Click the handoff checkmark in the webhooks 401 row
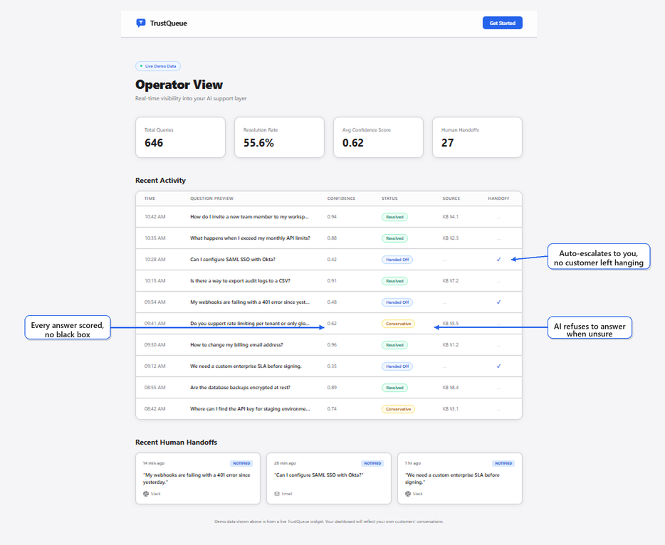Image resolution: width=665 pixels, height=545 pixels. (498, 302)
